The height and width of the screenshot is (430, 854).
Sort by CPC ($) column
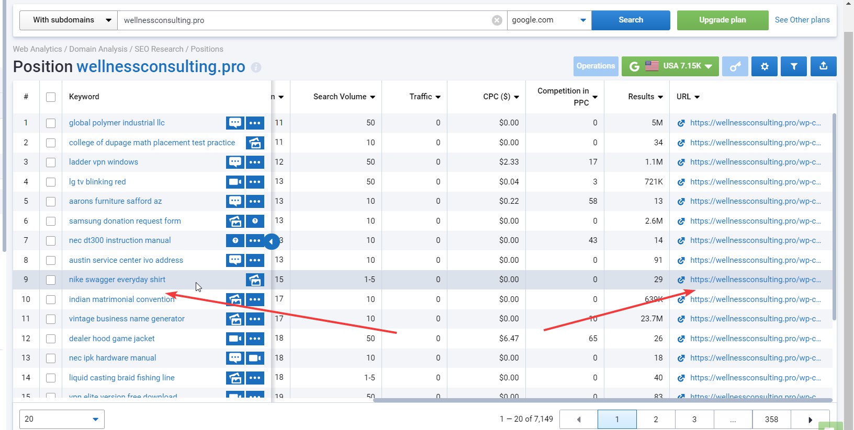pos(501,97)
